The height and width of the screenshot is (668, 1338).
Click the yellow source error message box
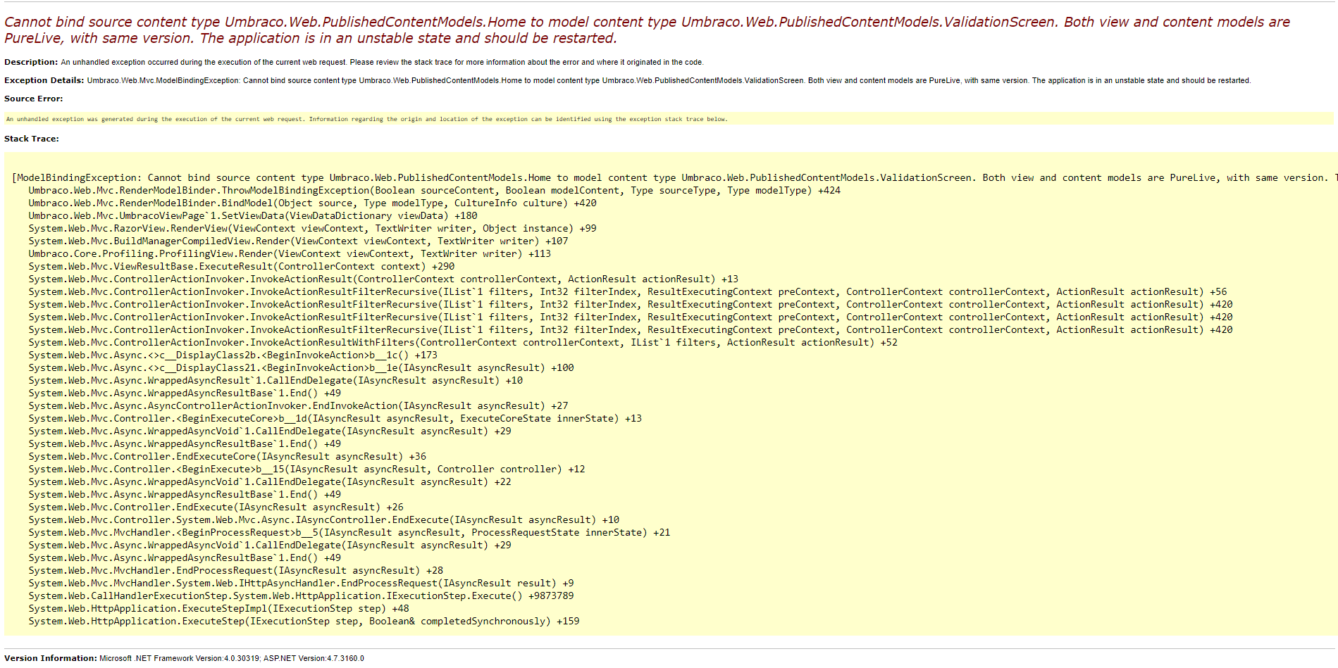[x=669, y=119]
